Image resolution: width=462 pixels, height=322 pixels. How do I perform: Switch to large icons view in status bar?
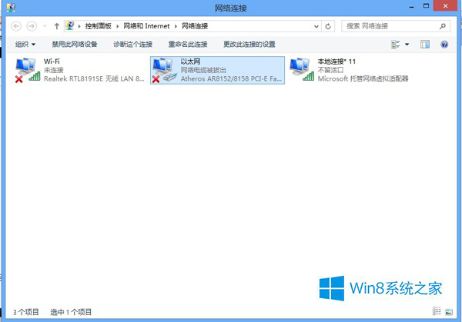(449, 312)
